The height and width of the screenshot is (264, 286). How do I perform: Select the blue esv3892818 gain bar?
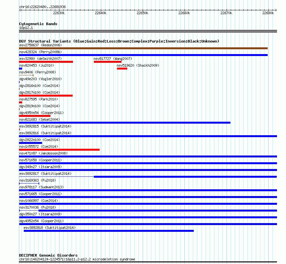point(109,231)
